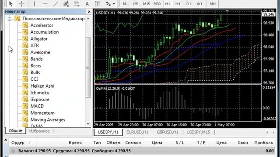Select the Bulls indicator
This screenshot has height=157, width=280.
tap(35, 73)
